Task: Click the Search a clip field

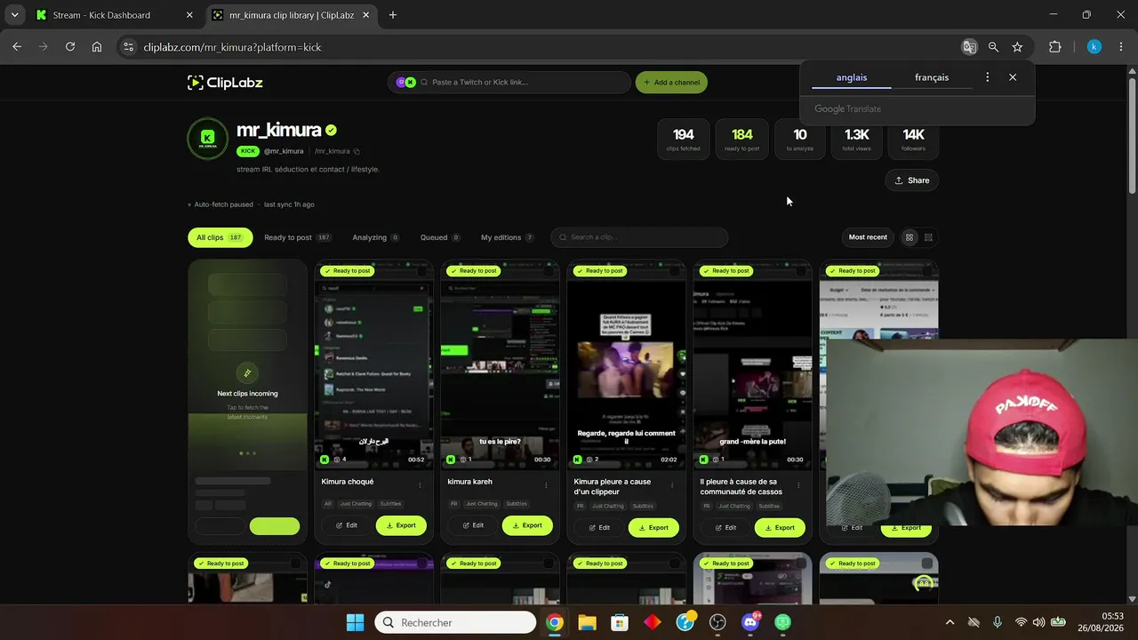Action: 639,237
